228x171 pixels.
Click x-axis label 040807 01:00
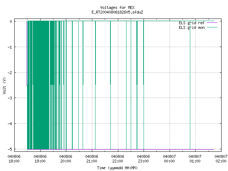coord(195,159)
